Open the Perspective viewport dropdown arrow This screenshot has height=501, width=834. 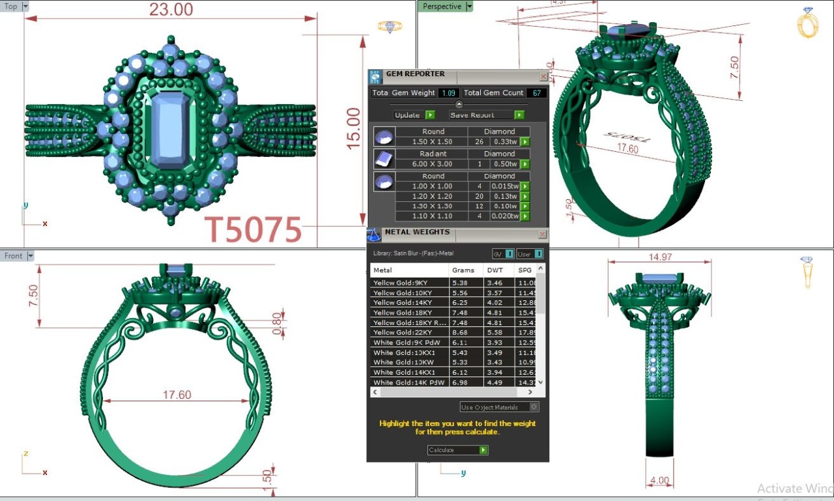coord(469,7)
